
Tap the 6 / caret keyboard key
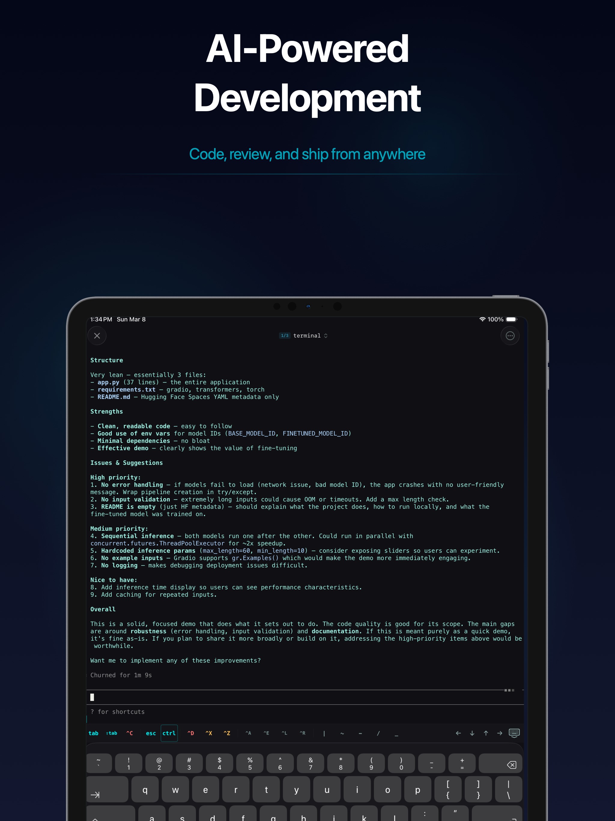[280, 763]
